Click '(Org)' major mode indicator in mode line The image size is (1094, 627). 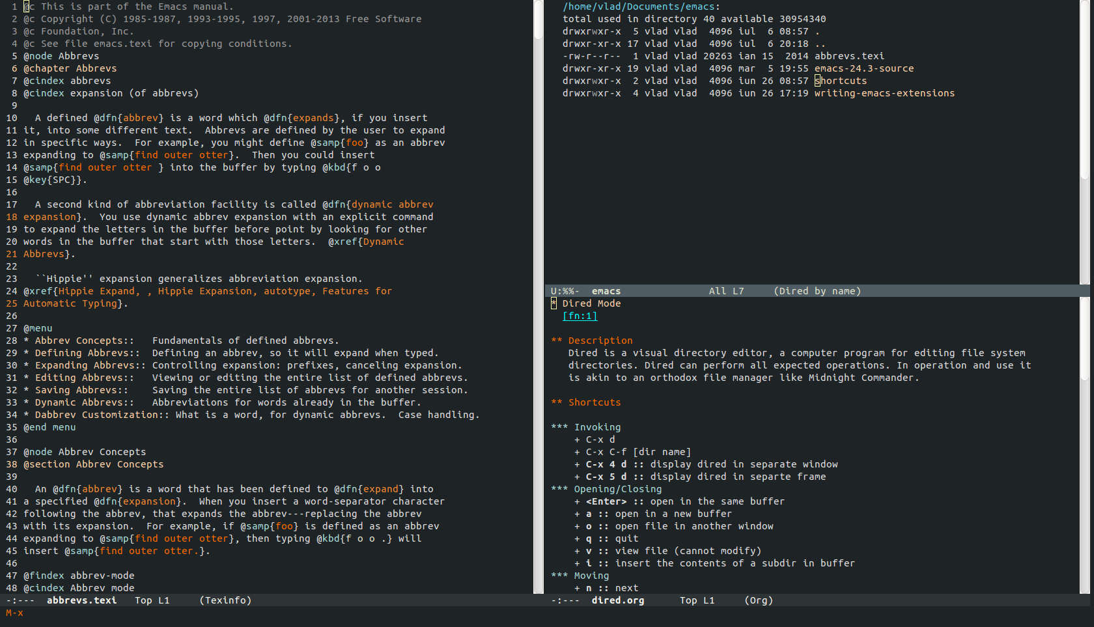point(759,600)
